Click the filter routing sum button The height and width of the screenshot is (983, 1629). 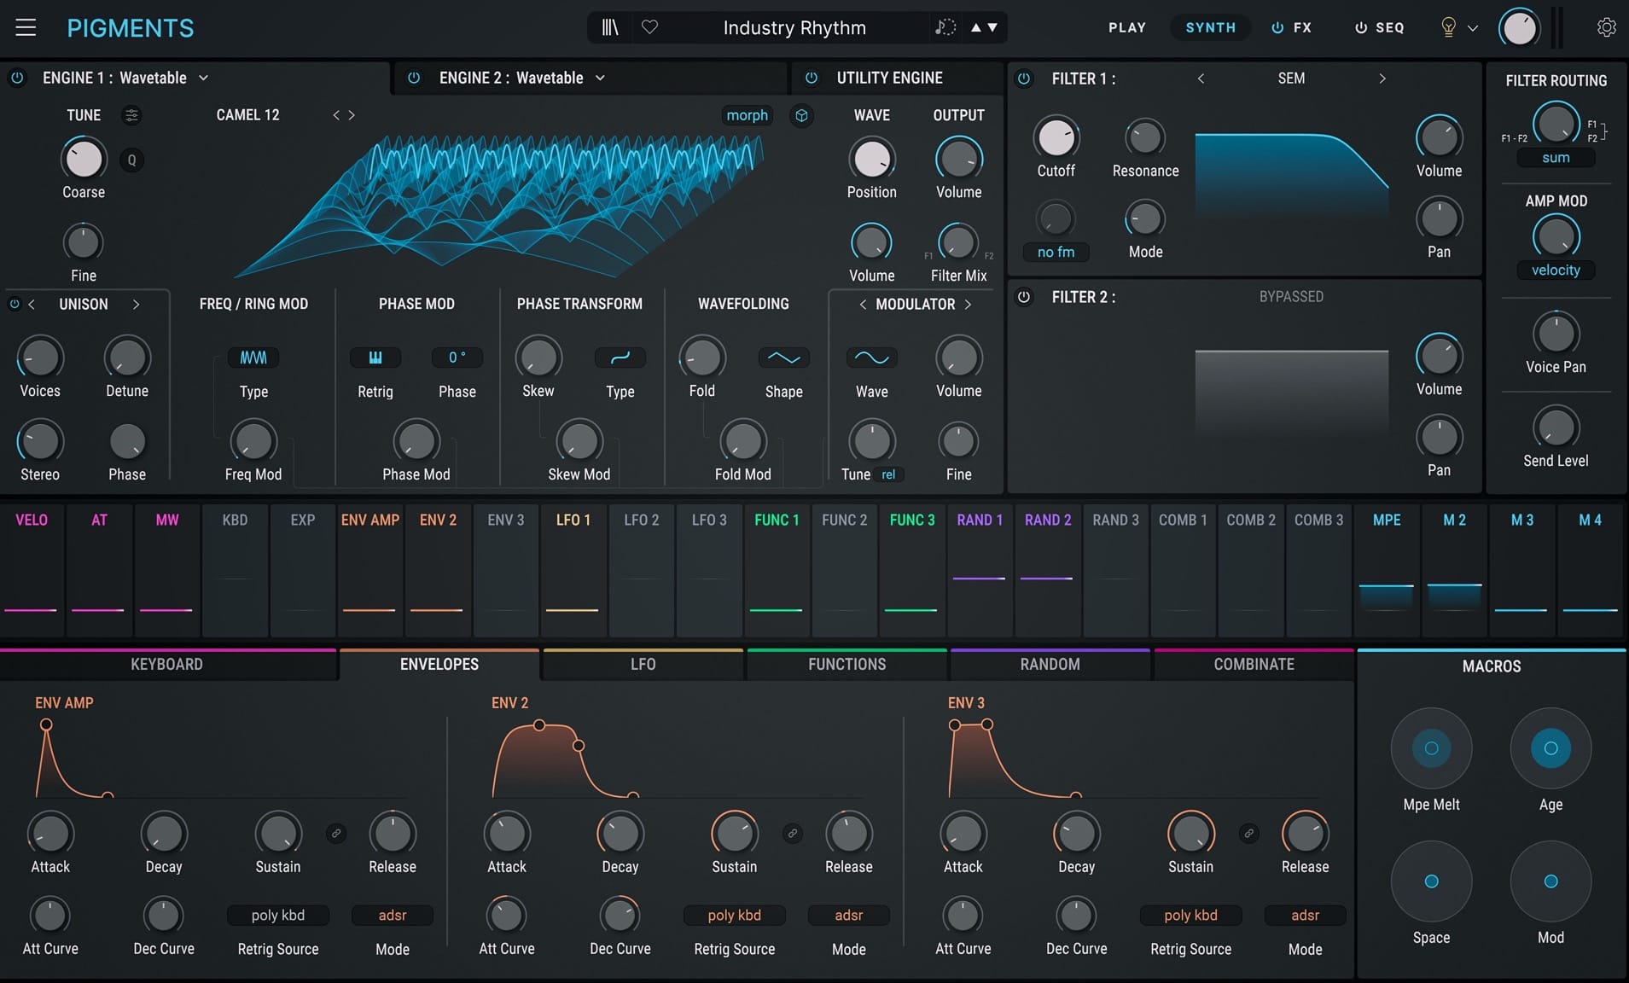click(1556, 158)
